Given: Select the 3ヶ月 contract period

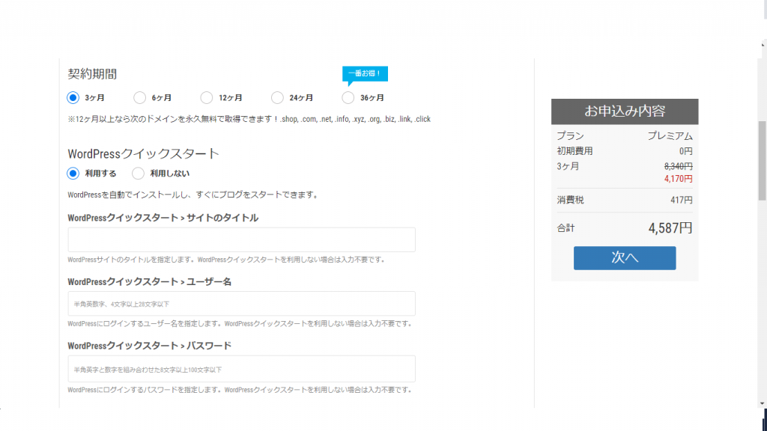Looking at the screenshot, I should 73,98.
